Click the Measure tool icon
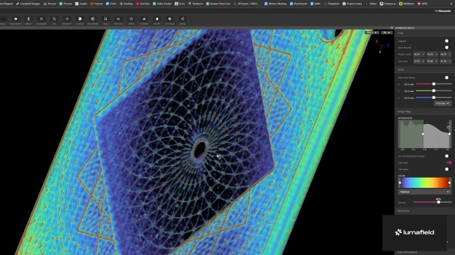Viewport: 455px width, 255px height. tap(118, 19)
